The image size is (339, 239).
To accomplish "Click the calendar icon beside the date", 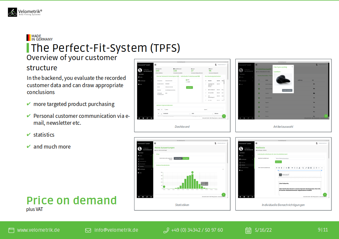I will (248, 230).
